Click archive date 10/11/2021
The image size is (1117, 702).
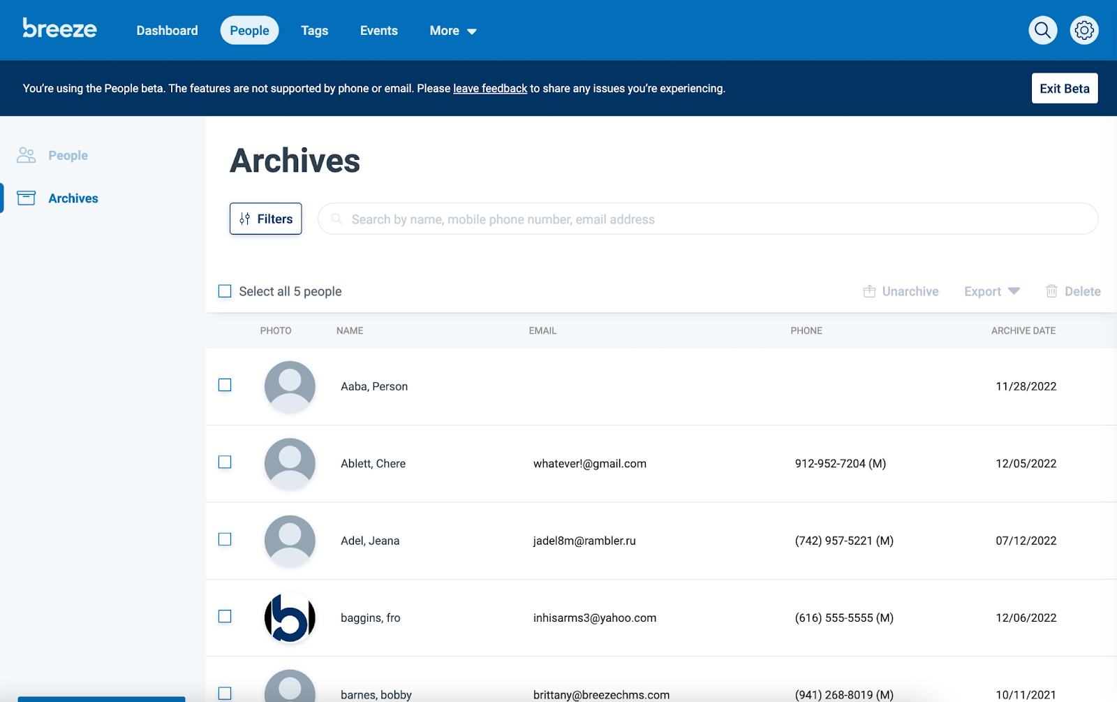coord(1026,695)
